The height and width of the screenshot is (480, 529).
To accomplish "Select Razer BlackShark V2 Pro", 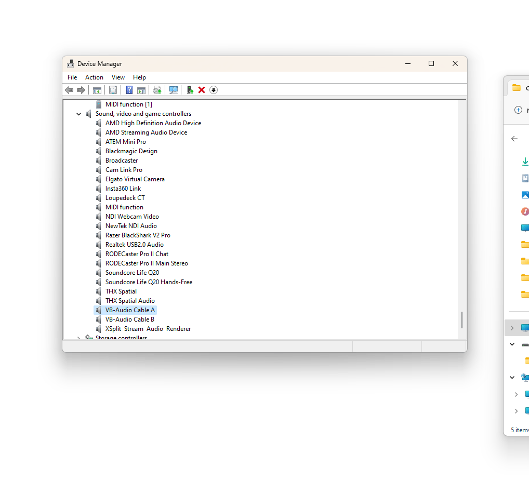I will [x=138, y=235].
